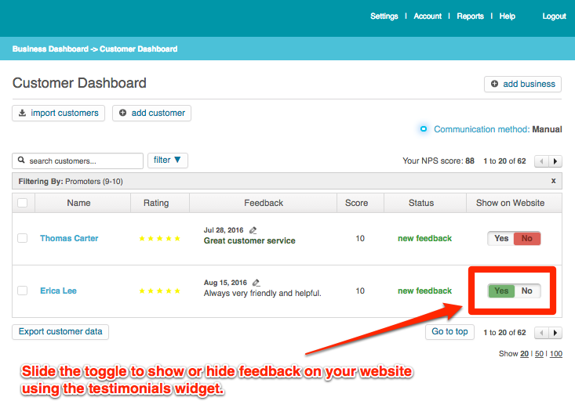Click the new feedback status for Erica Lee

point(424,291)
